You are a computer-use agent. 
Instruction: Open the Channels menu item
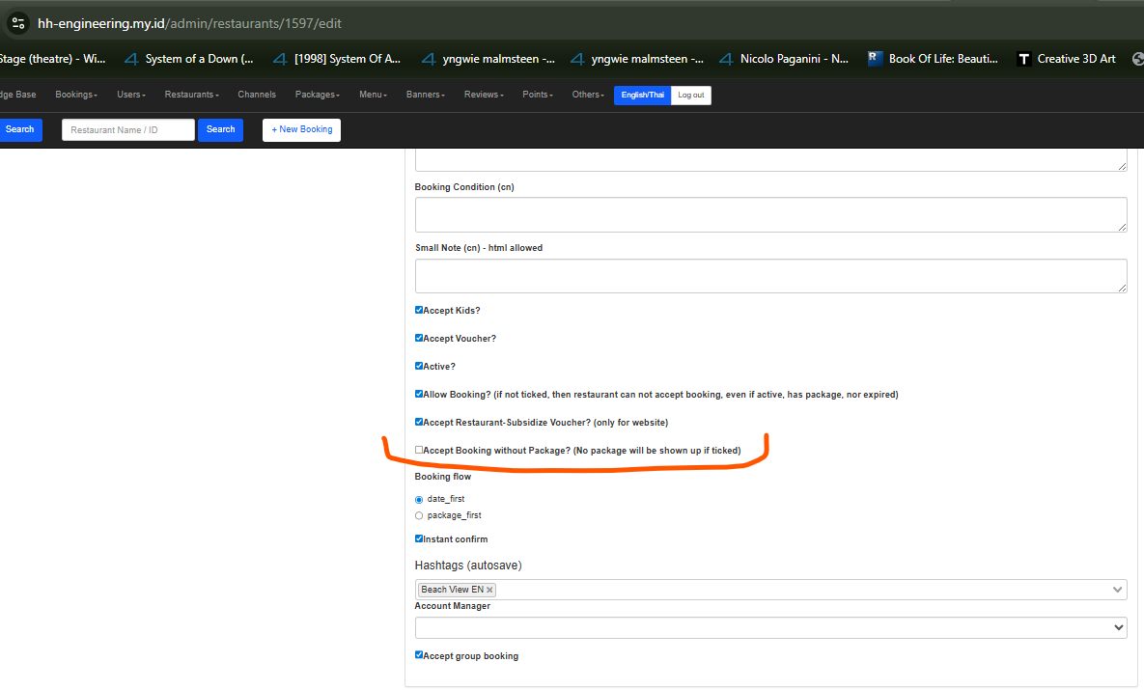coord(257,95)
